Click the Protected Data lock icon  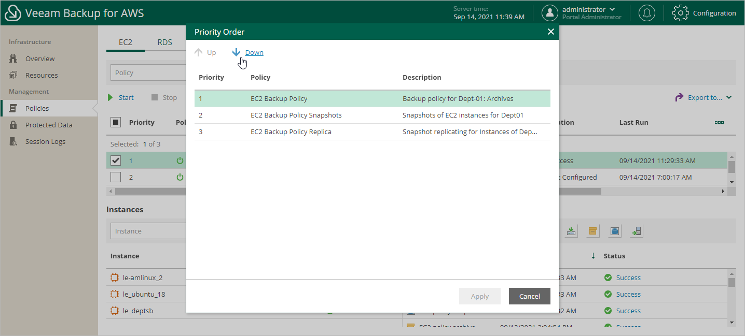(x=13, y=125)
